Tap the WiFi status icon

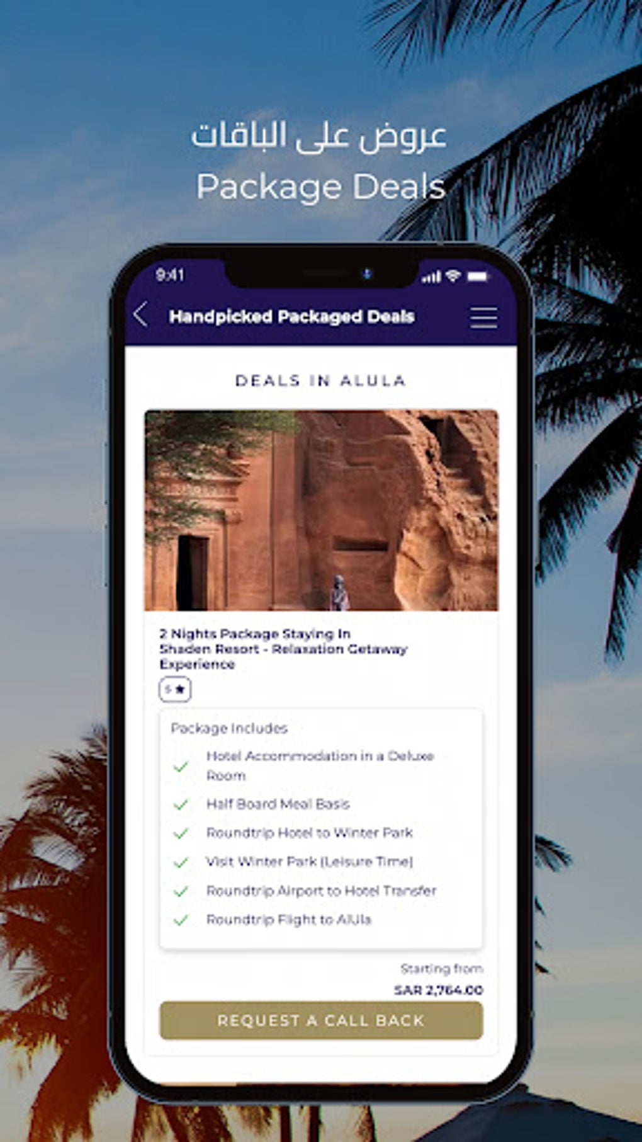pyautogui.click(x=453, y=276)
